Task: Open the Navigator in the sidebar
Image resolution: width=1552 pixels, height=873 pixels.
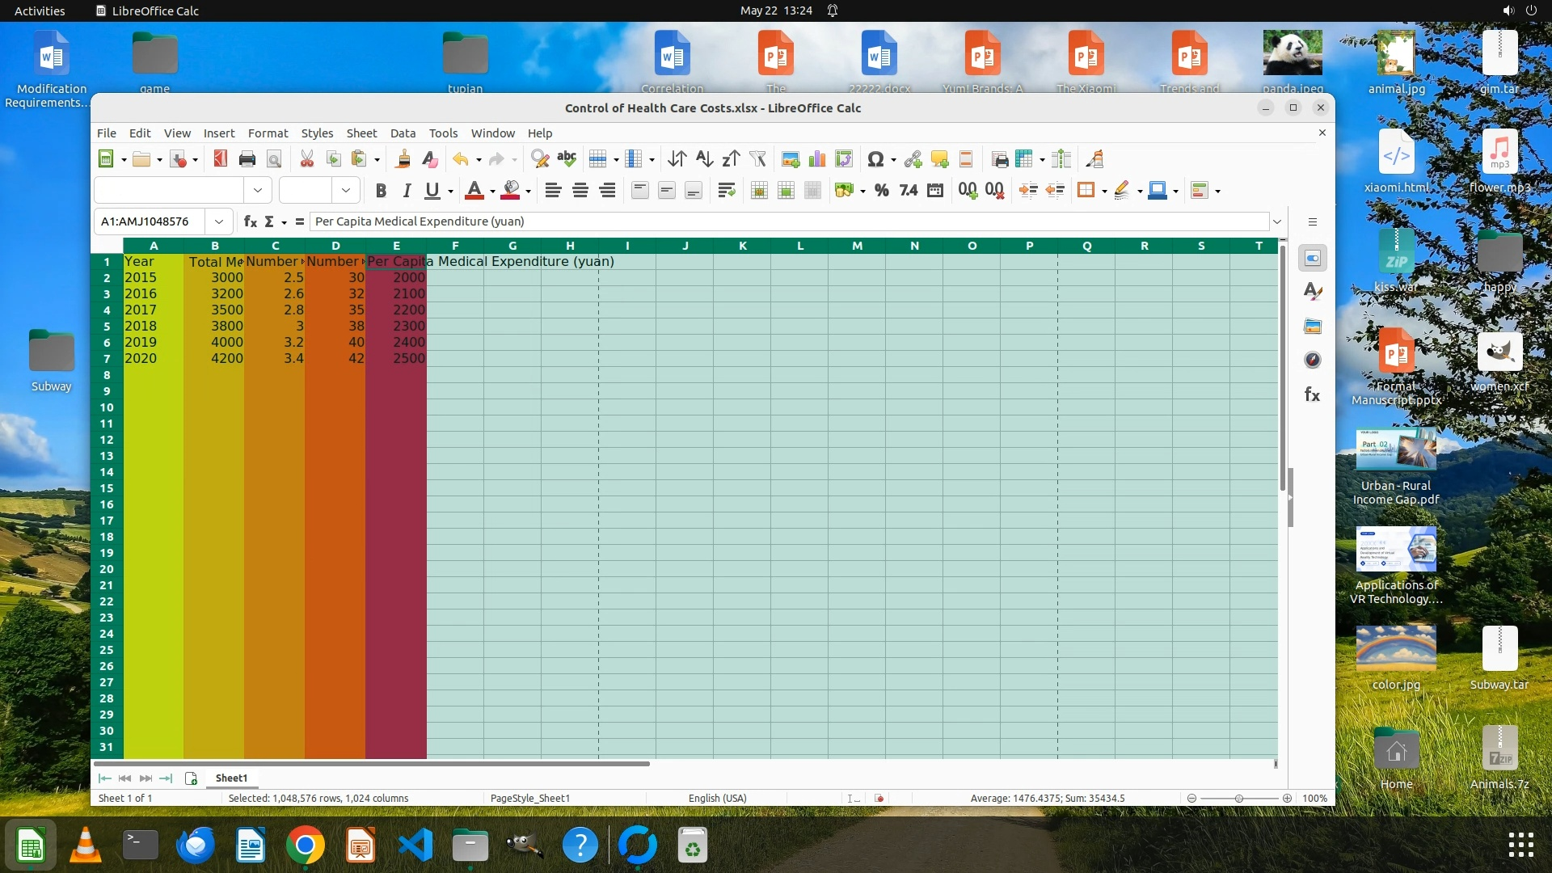Action: click(1313, 360)
